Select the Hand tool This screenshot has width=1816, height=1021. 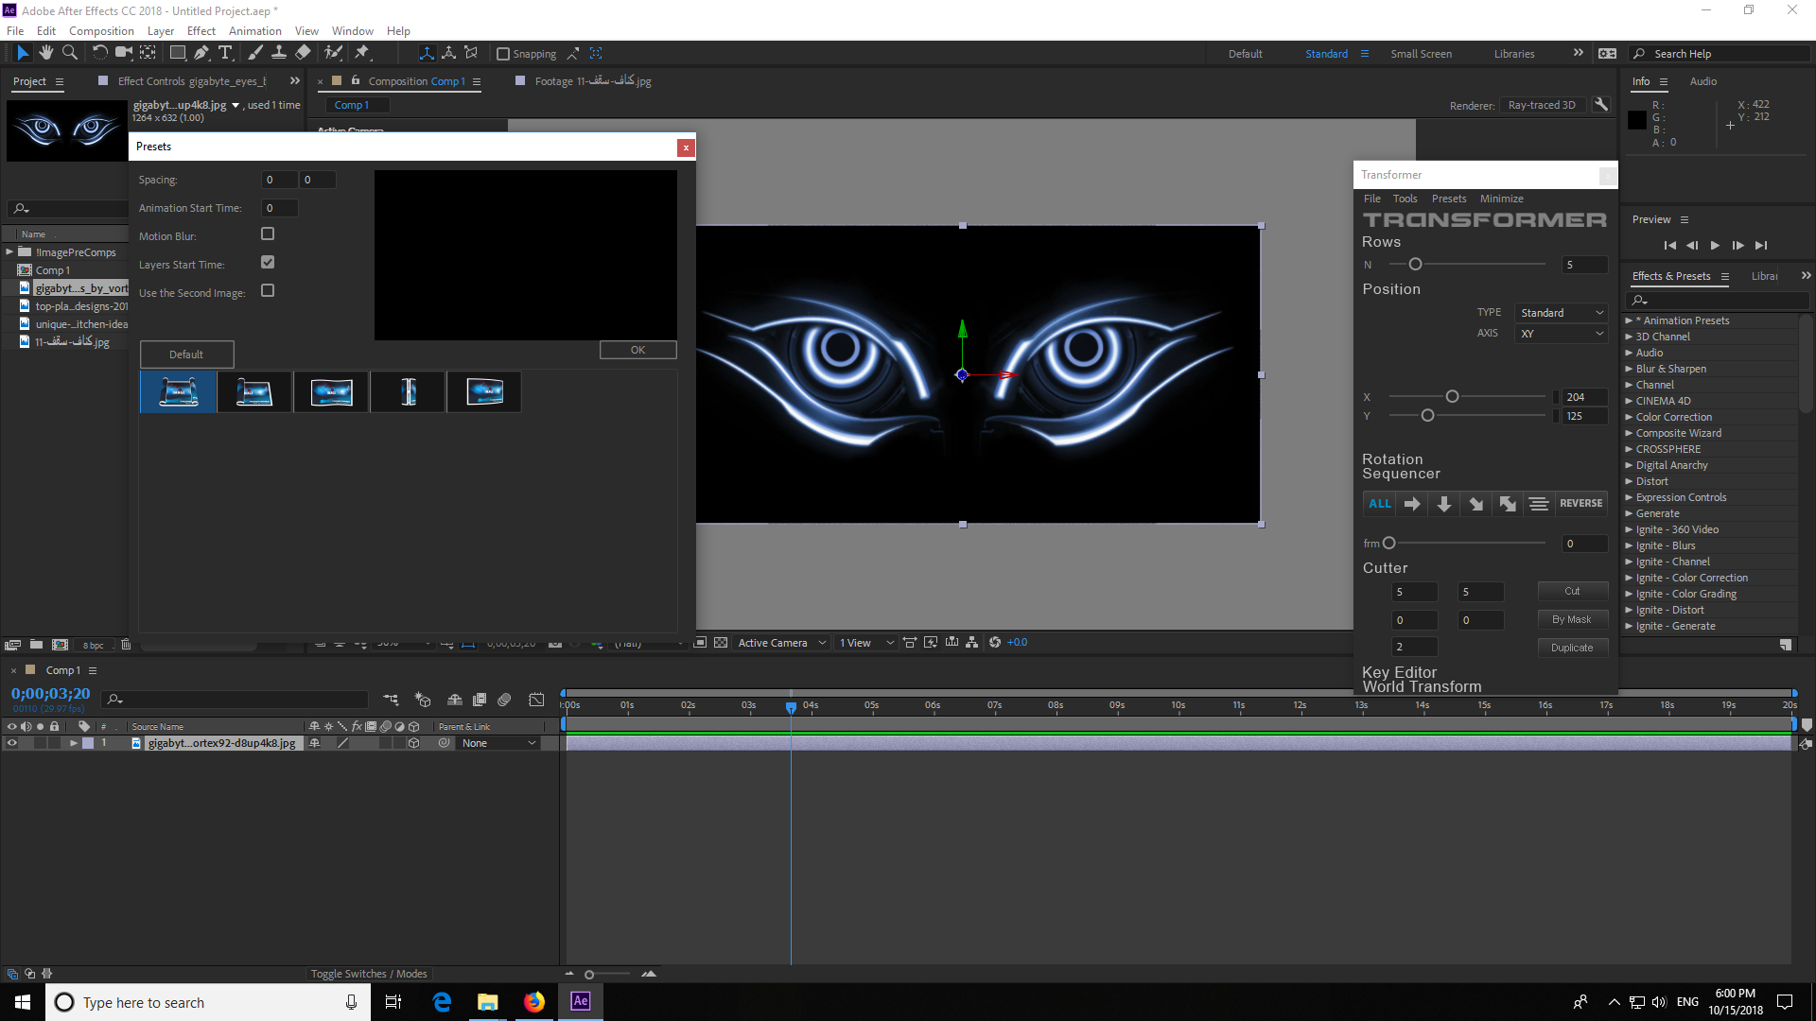click(x=45, y=53)
